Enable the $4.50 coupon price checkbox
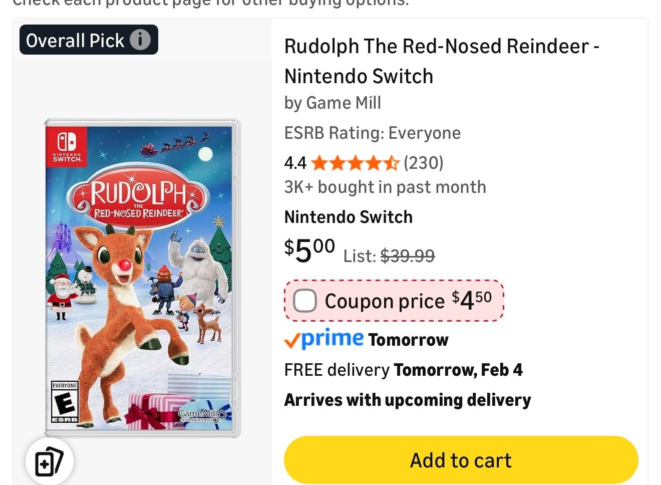The image size is (661, 485). [x=304, y=300]
